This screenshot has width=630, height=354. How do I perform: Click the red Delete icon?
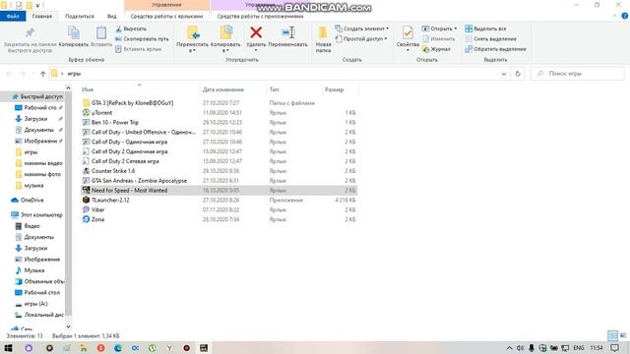(256, 32)
